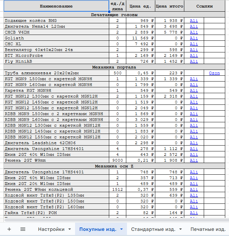Select the Вентилятор 40x40x20мм 24в cell
229x236 pixels.
click(56, 50)
